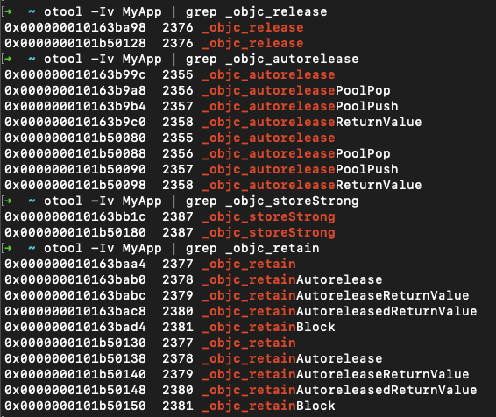Click the cyan tilde on first prompt
Screen dimensions: 496x417
coord(32,12)
